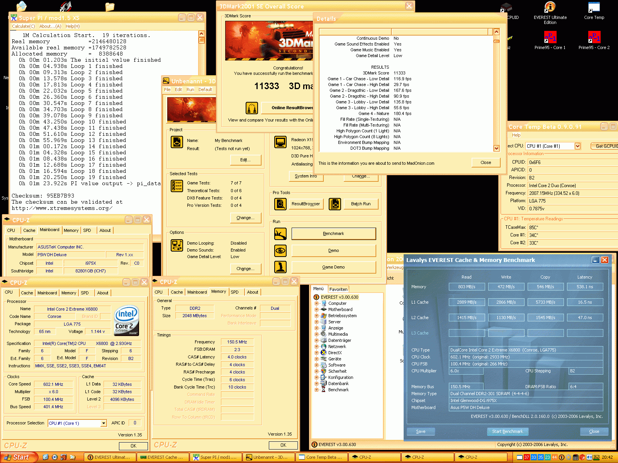
Task: Click the Benchmark button in 3DMark Run section
Action: (x=333, y=234)
